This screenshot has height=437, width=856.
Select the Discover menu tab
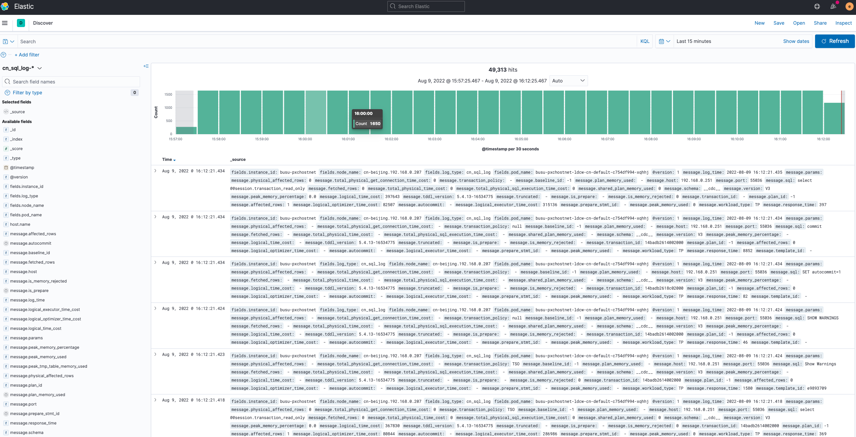(43, 23)
